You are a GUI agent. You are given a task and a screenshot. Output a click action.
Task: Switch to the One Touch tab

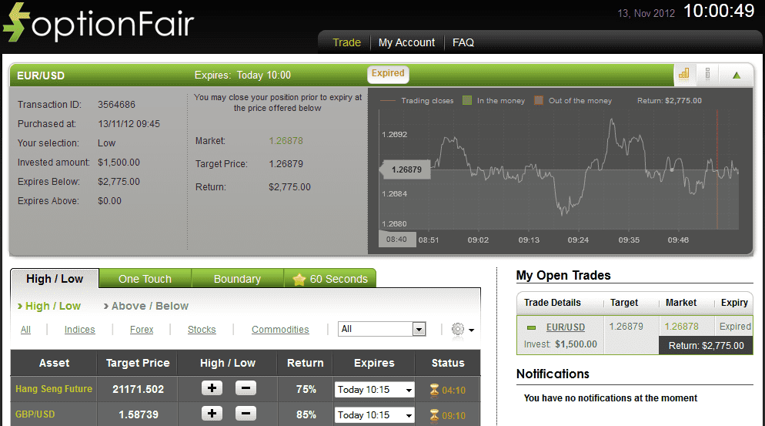tap(145, 279)
